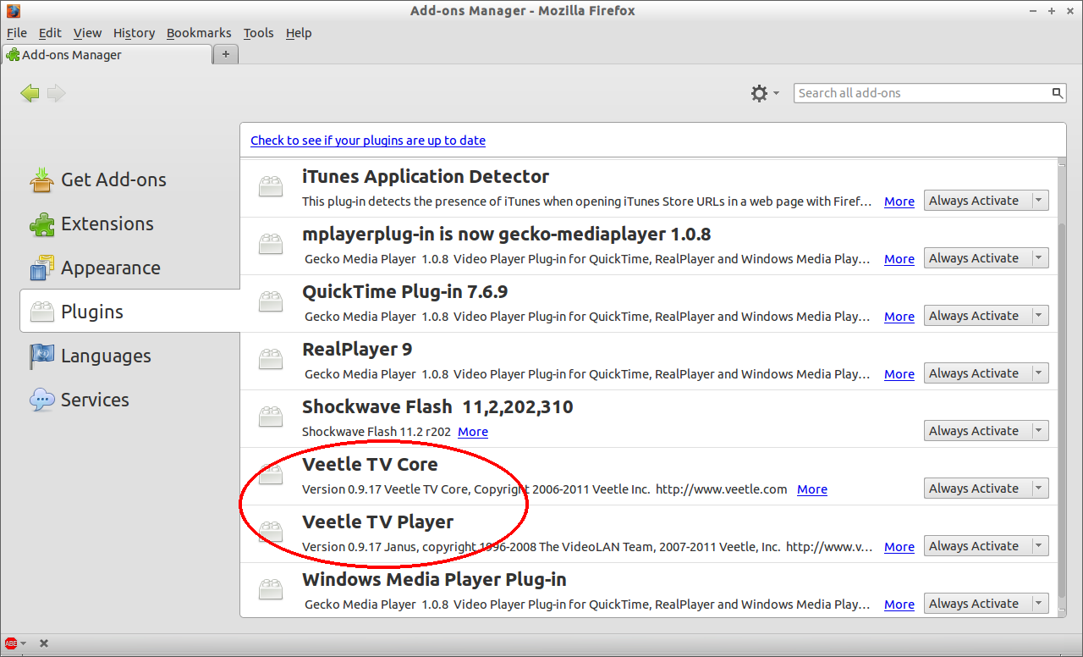
Task: Click the Languages flag icon
Action: [41, 356]
